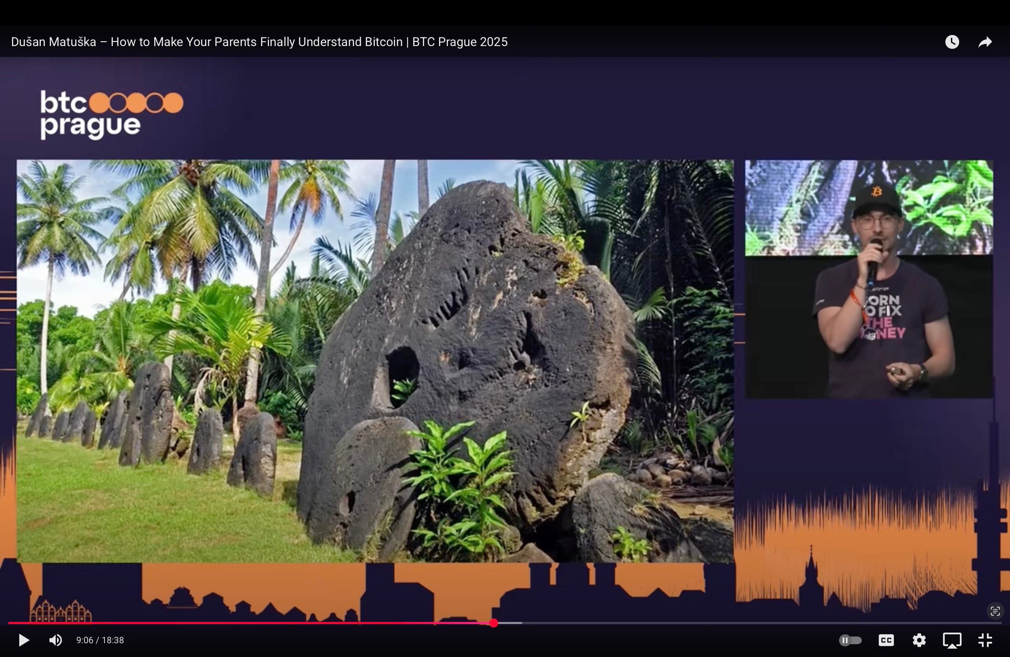Click the light gray buffered segment of the progress bar

coord(510,623)
